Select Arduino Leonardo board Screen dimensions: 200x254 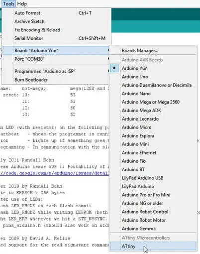click(153, 119)
